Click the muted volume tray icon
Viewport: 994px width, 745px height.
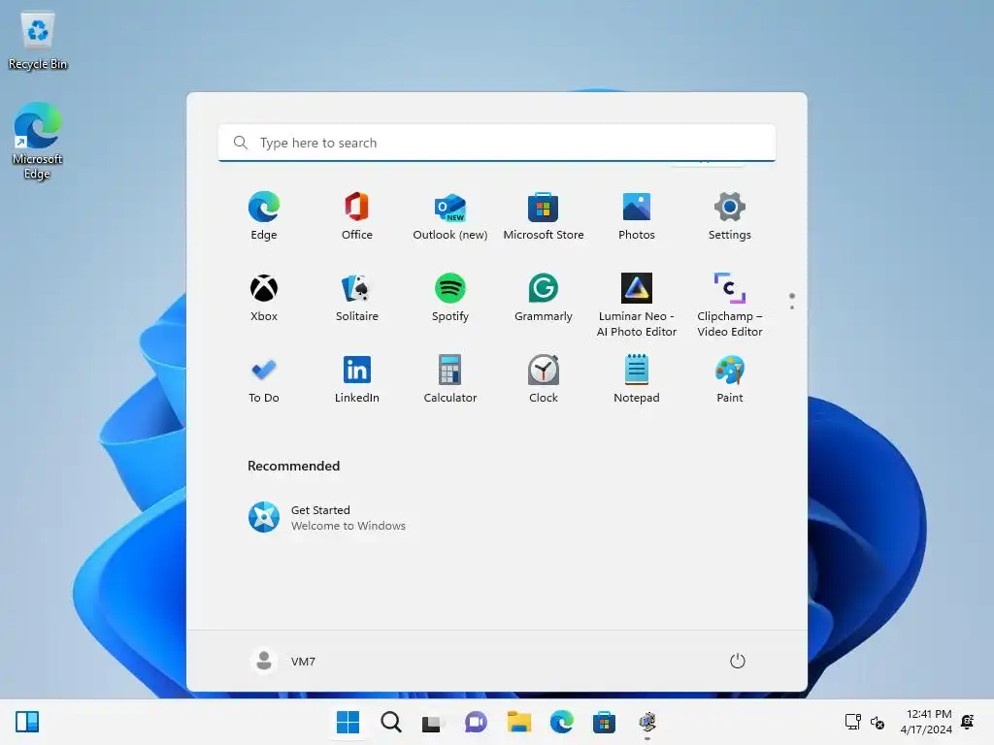pyautogui.click(x=878, y=722)
